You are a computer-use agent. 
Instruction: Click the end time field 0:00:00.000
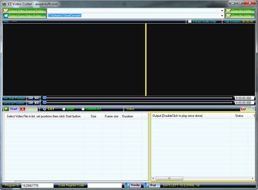point(244,103)
